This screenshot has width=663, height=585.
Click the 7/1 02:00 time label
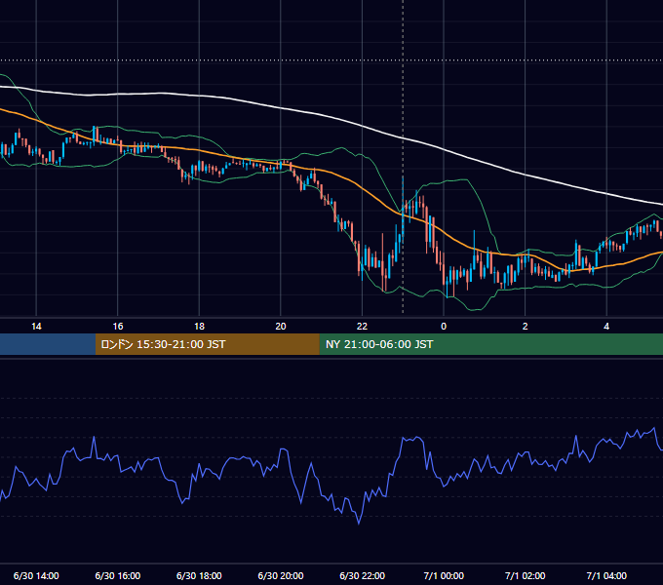point(526,575)
